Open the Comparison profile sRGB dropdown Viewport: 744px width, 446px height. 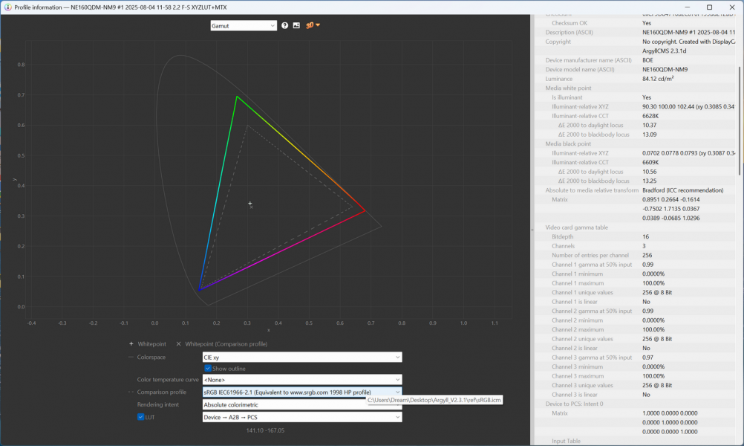pyautogui.click(x=302, y=392)
